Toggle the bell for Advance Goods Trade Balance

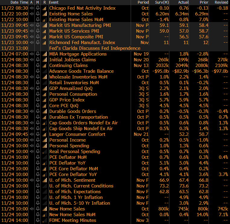(x=38, y=71)
